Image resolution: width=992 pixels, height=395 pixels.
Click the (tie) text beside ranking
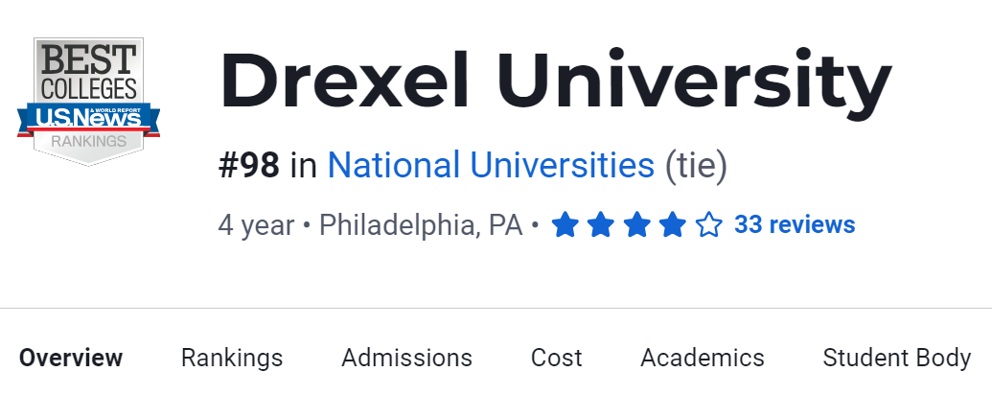click(x=697, y=166)
